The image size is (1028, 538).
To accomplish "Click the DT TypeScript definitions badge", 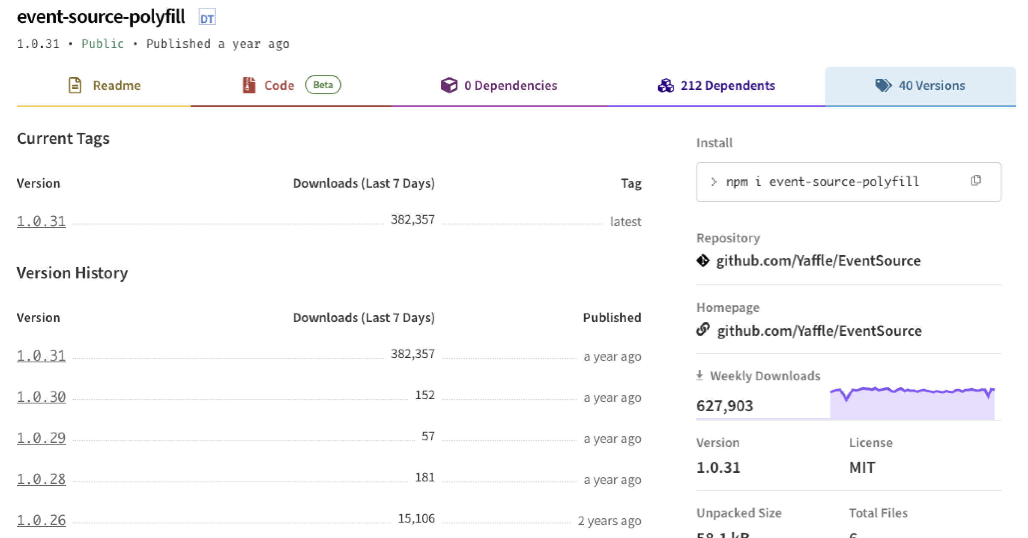I will point(207,18).
